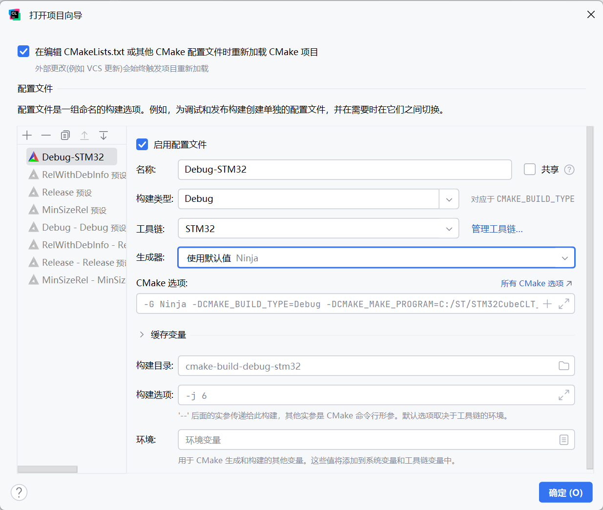Toggle reload CMake project on edit checkbox
Screen dimensions: 603x510
[x=23, y=51]
